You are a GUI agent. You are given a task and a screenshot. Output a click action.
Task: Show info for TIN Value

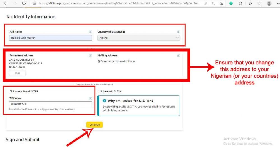tap(90, 98)
